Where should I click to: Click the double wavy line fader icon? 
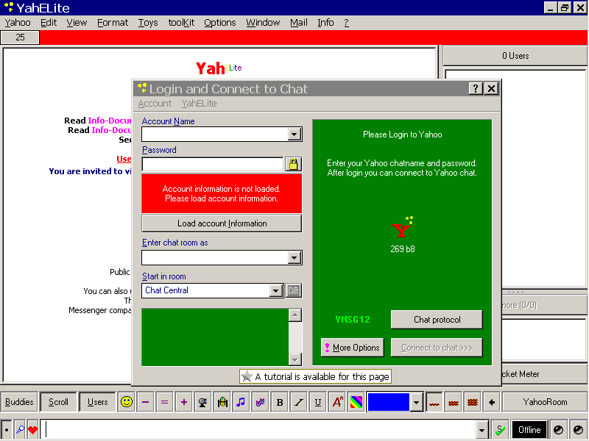point(454,402)
